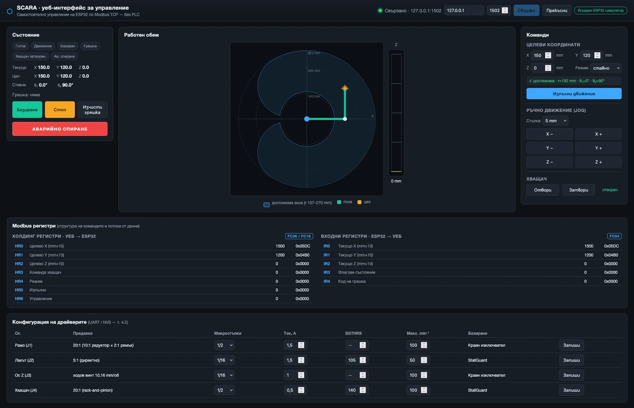This screenshot has height=408, width=634.
Task: Open microsteps dropdown for Рамо (J1)
Action: click(x=224, y=345)
